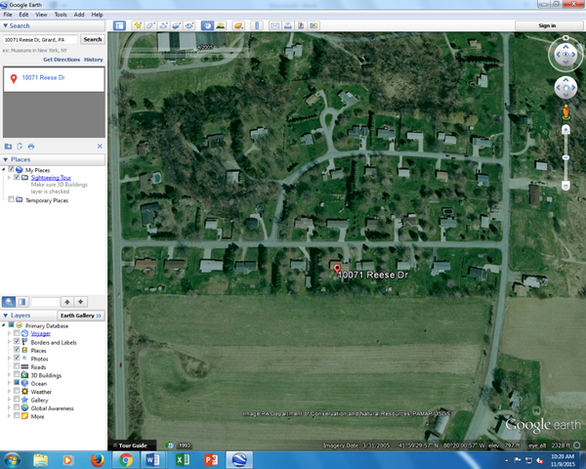Show sunlight across the landscape
586x469 pixels.
pos(221,25)
